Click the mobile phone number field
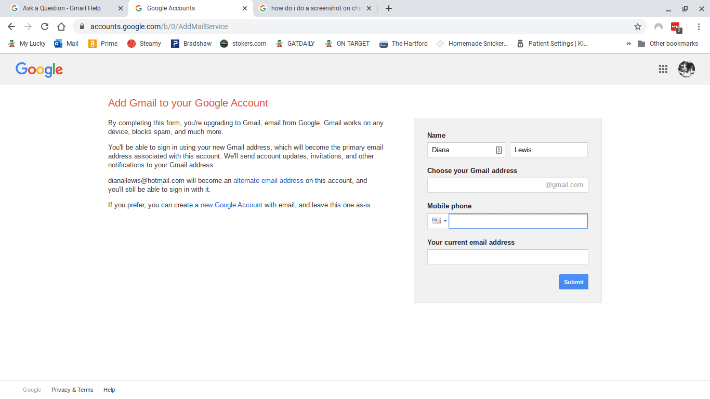Image resolution: width=710 pixels, height=399 pixels. [x=518, y=221]
